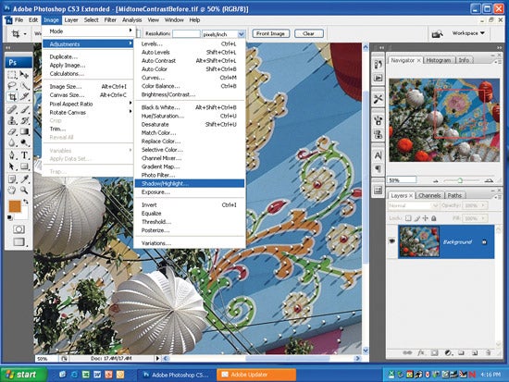Open the Workspace dropdown
This screenshot has height=382, width=509.
(x=468, y=33)
